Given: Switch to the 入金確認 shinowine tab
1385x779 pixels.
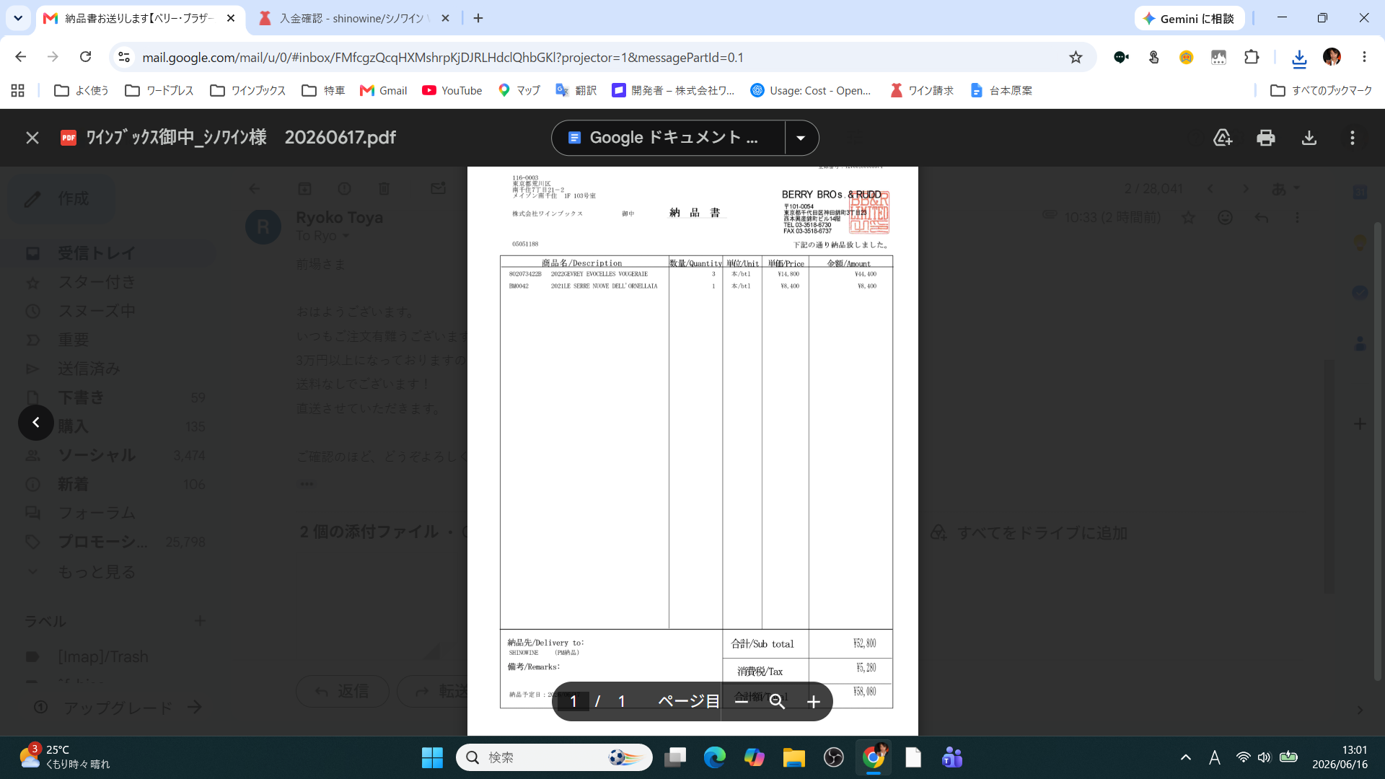Looking at the screenshot, I should [x=354, y=18].
